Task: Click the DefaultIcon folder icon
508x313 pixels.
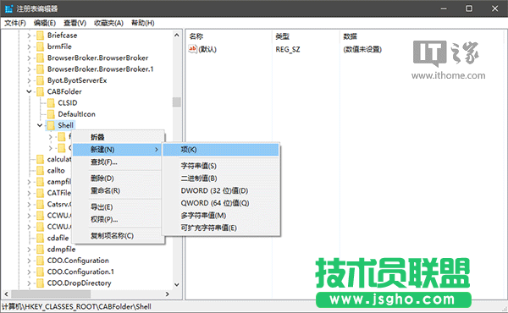Action: (x=51, y=114)
